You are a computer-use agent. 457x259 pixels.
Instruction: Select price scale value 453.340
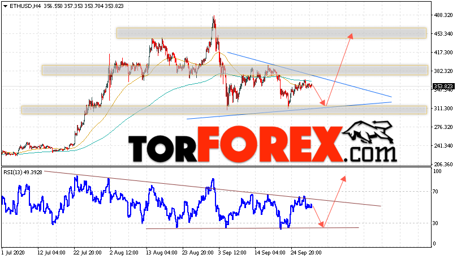pyautogui.click(x=443, y=34)
